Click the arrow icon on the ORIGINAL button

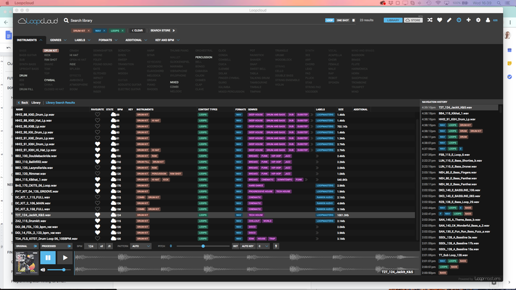pos(35,246)
